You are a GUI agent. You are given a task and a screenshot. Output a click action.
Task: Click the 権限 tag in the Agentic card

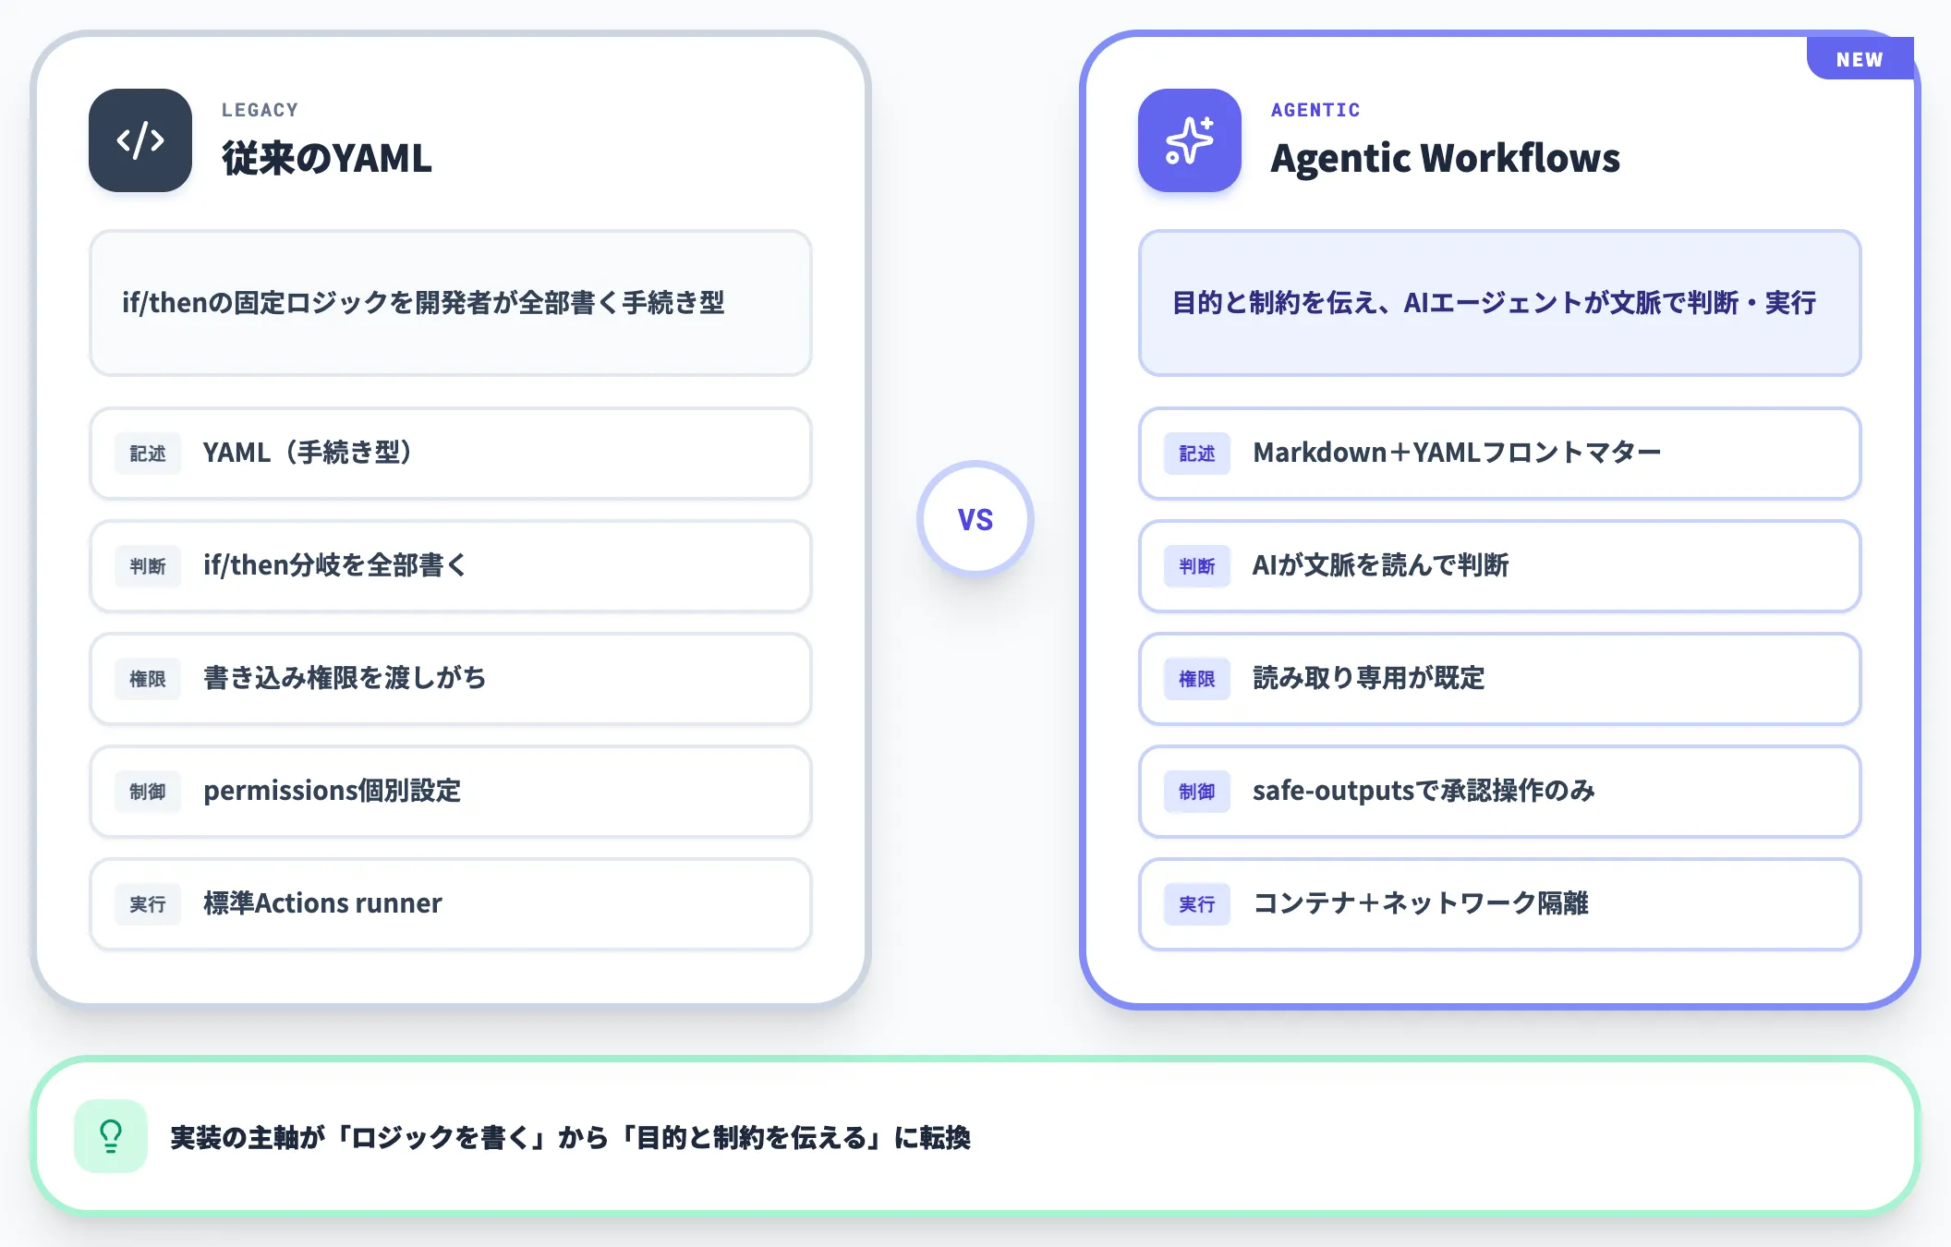point(1197,679)
